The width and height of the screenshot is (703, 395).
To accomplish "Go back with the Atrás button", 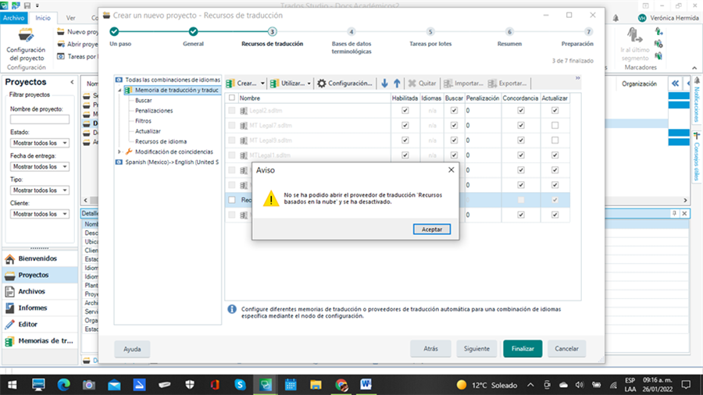I will coord(430,348).
